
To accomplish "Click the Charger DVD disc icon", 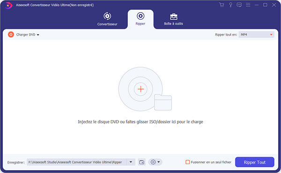I will pos(11,34).
